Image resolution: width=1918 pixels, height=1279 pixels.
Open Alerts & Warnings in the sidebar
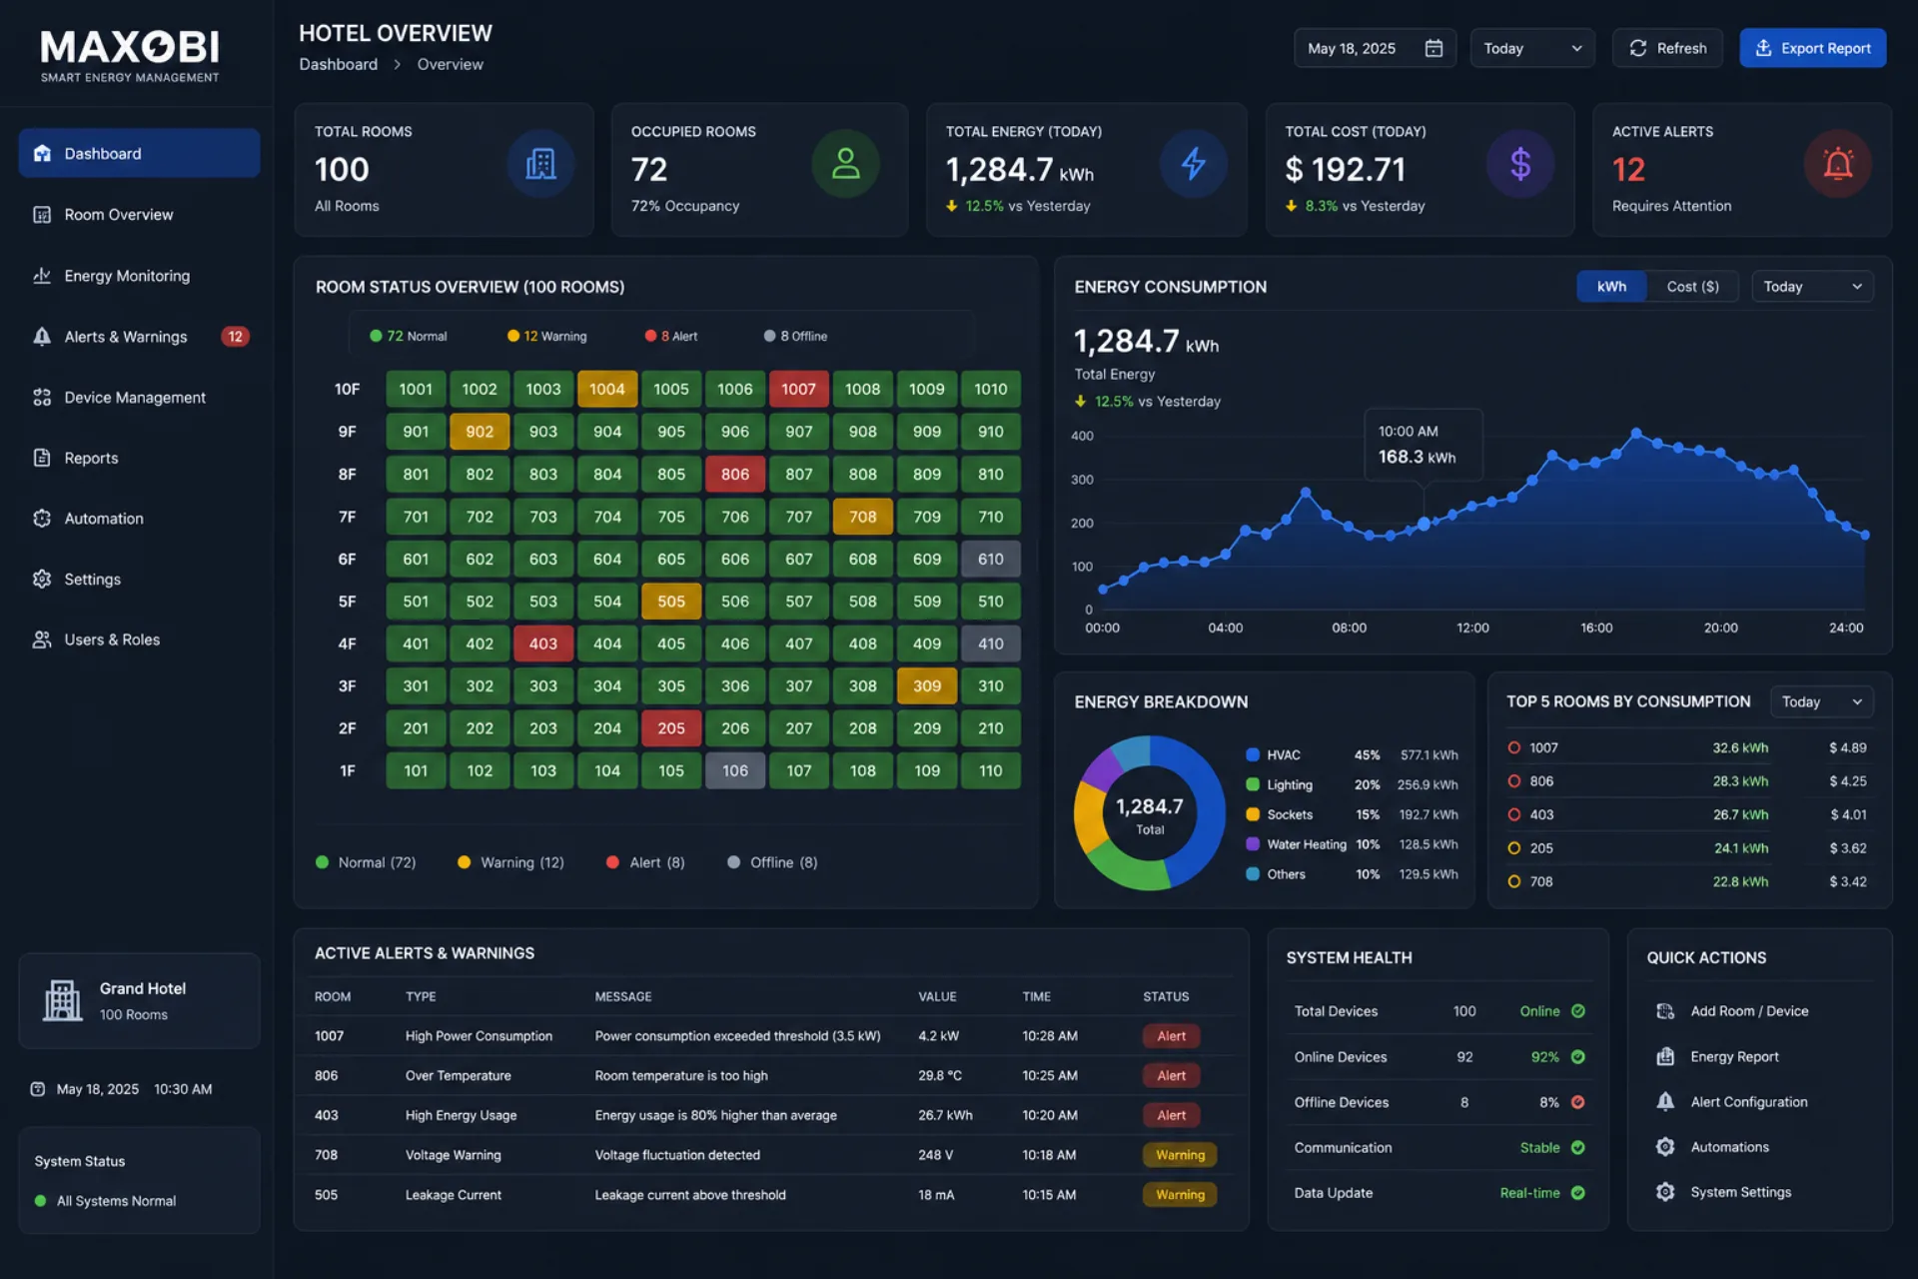point(139,336)
